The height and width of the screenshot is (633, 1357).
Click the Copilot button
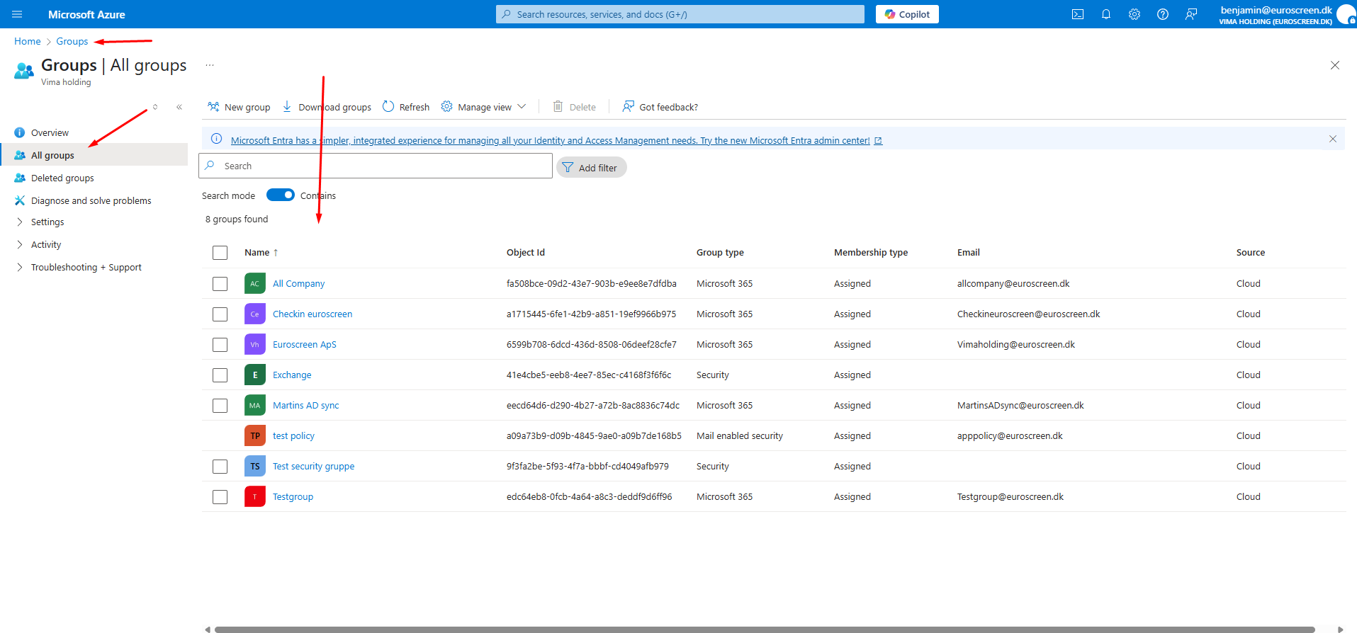click(907, 14)
